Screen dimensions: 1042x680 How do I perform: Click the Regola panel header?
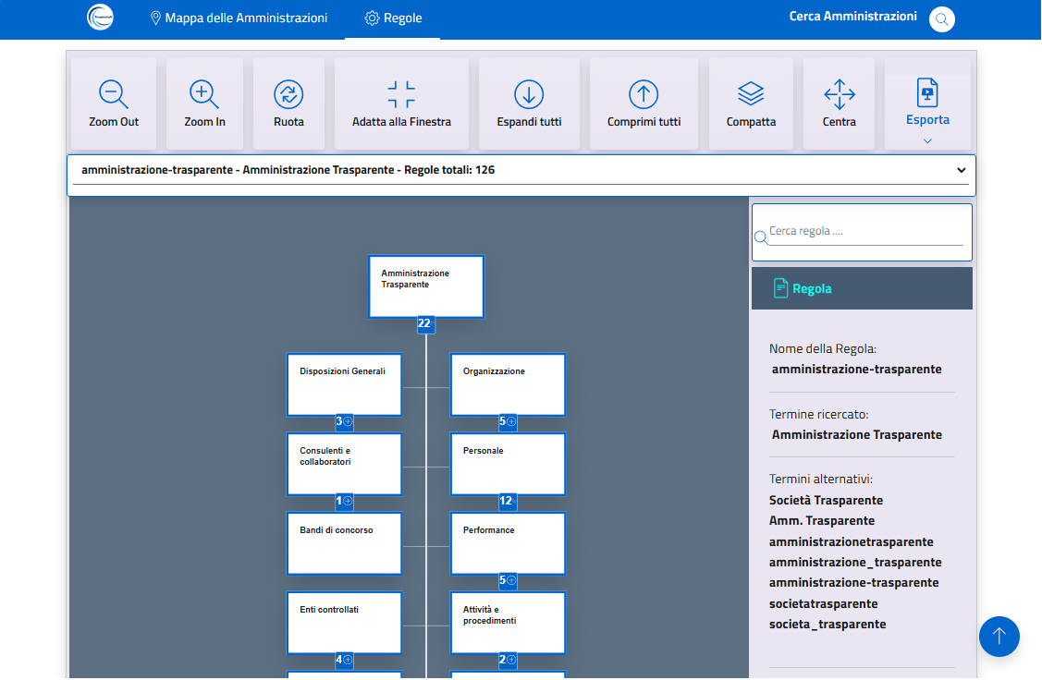point(862,288)
